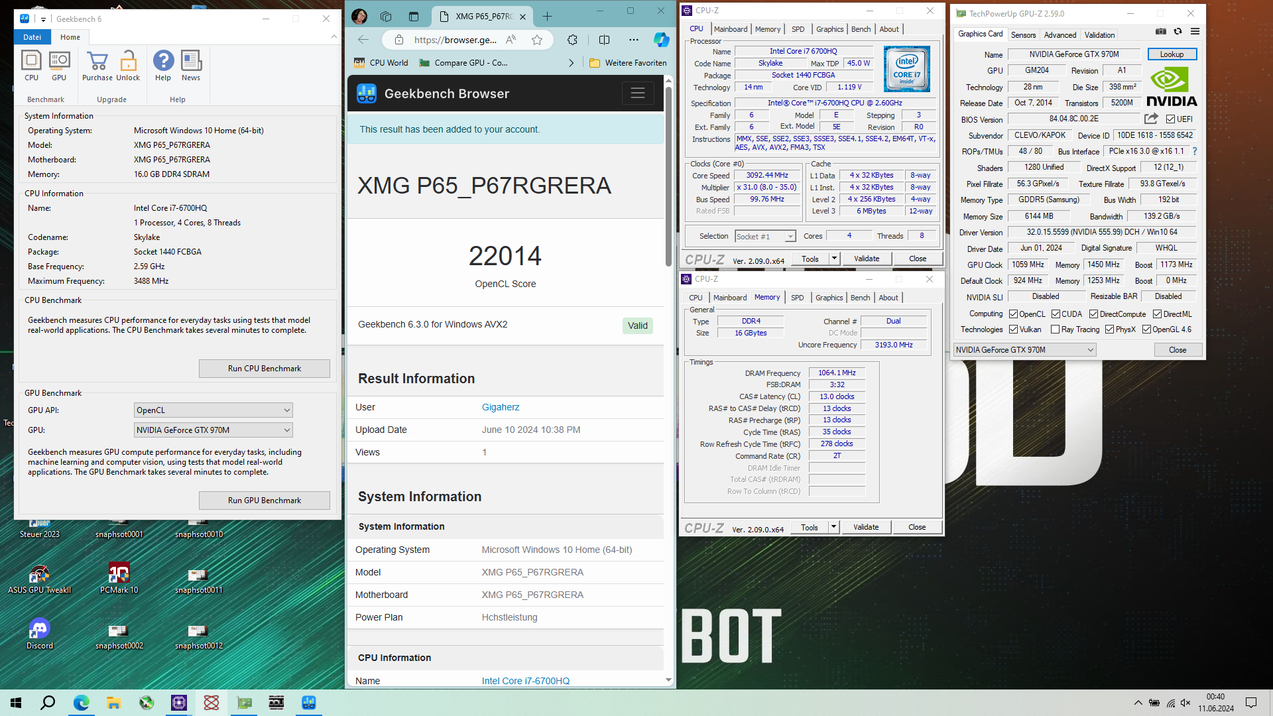1273x716 pixels.
Task: Open Weitere Favoriten folder
Action: click(x=628, y=63)
